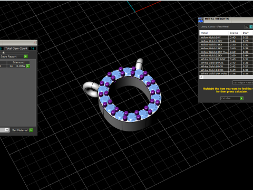Click scroll-left arrow under metal table
253x190 pixels.
click(x=201, y=77)
